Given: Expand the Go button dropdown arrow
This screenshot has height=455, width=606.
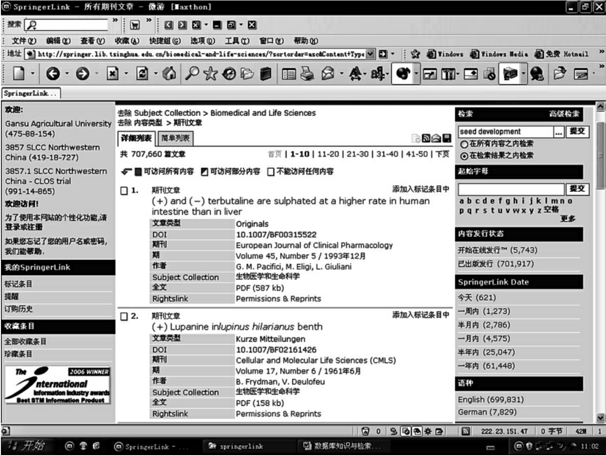Looking at the screenshot, I should coord(392,54).
